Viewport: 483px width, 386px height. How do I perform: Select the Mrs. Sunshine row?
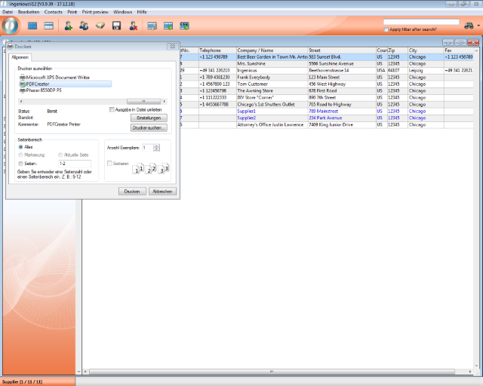pos(327,64)
